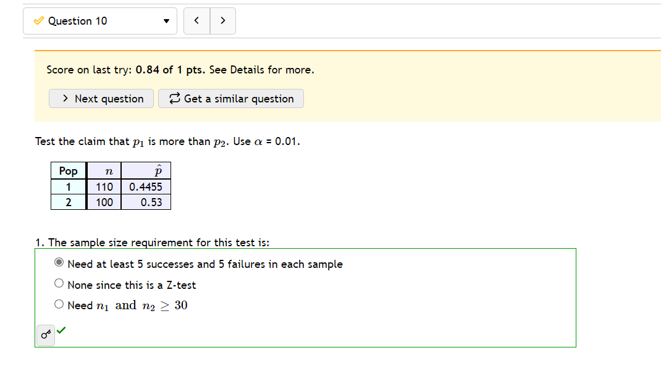Viewport: 661px width, 366px height.
Task: Click the table cell showing 0.4455
Action: click(146, 186)
